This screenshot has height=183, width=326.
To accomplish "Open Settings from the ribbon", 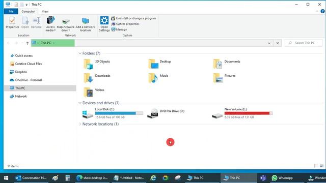I will tap(104, 24).
